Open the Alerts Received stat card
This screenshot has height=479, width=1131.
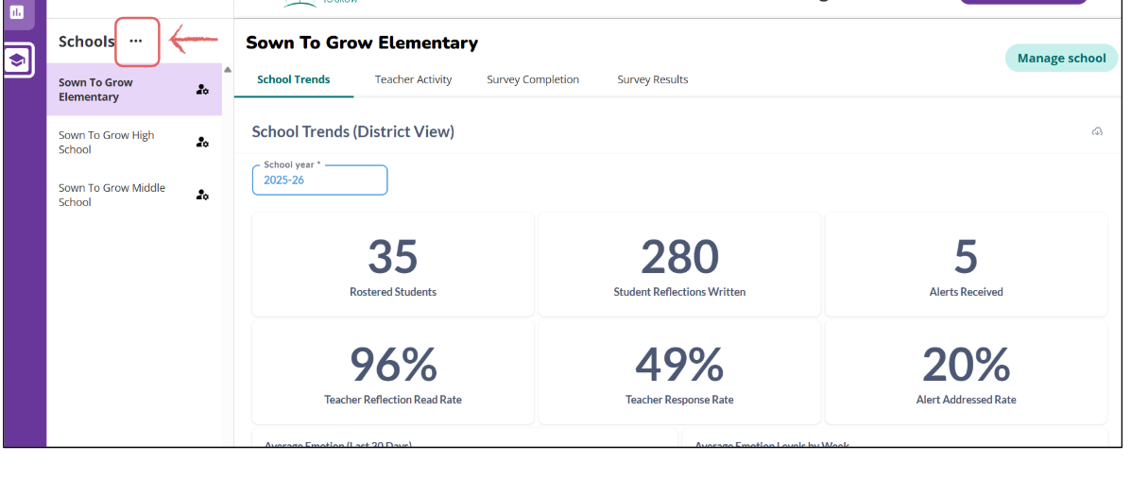[966, 265]
